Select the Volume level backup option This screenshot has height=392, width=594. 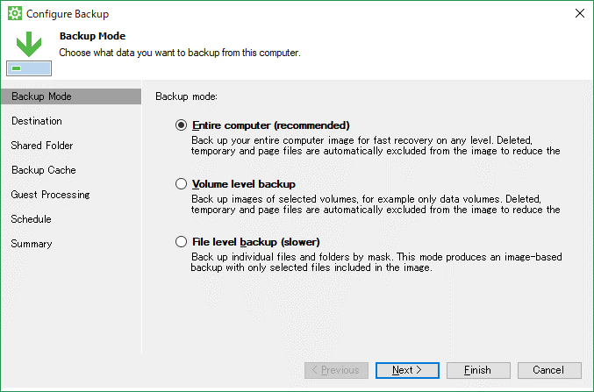point(181,183)
